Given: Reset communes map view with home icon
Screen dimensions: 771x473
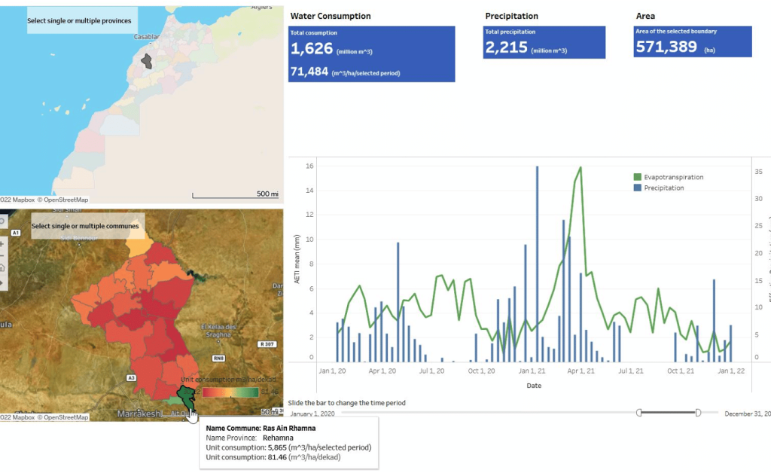Looking at the screenshot, I should [2, 268].
